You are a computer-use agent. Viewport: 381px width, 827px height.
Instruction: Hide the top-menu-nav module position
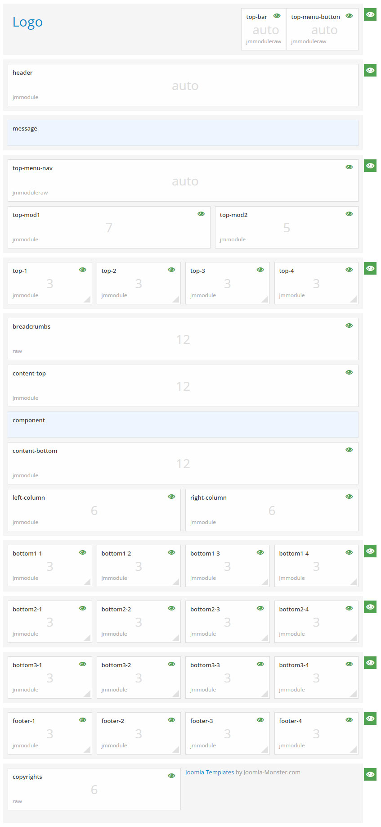point(349,167)
